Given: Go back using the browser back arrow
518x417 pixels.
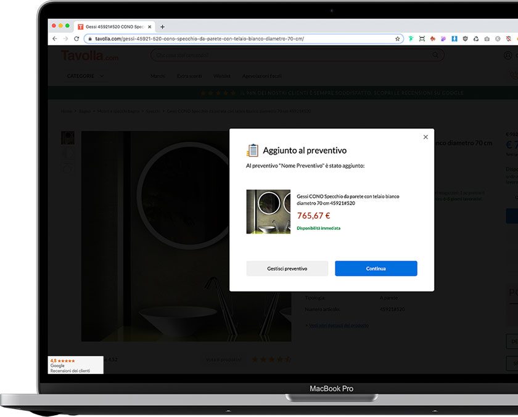Looking at the screenshot, I should [x=55, y=39].
